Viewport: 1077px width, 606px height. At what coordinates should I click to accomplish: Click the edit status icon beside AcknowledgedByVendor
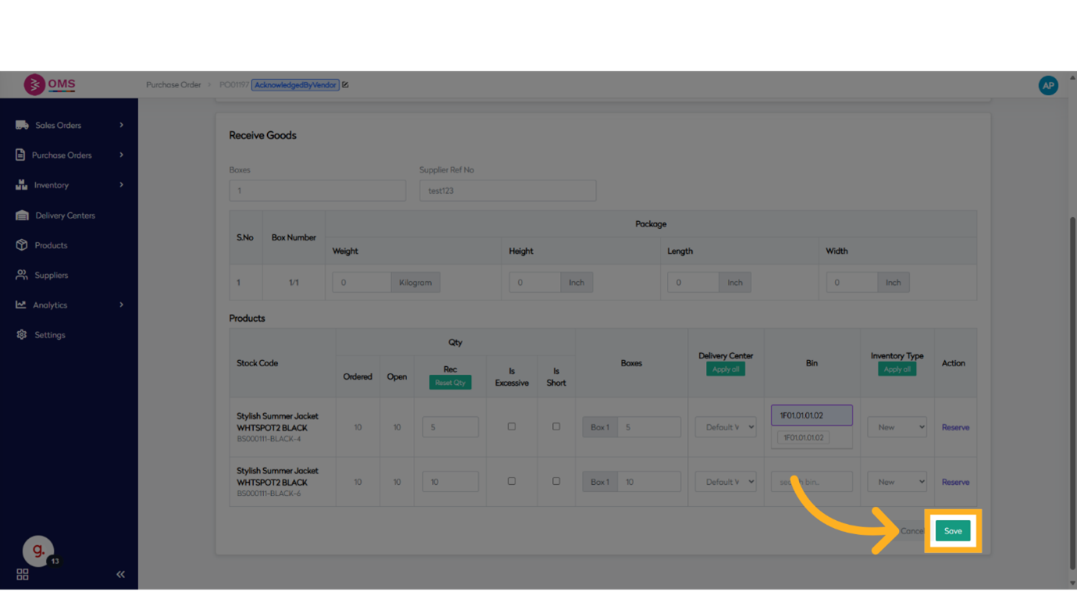click(x=345, y=85)
